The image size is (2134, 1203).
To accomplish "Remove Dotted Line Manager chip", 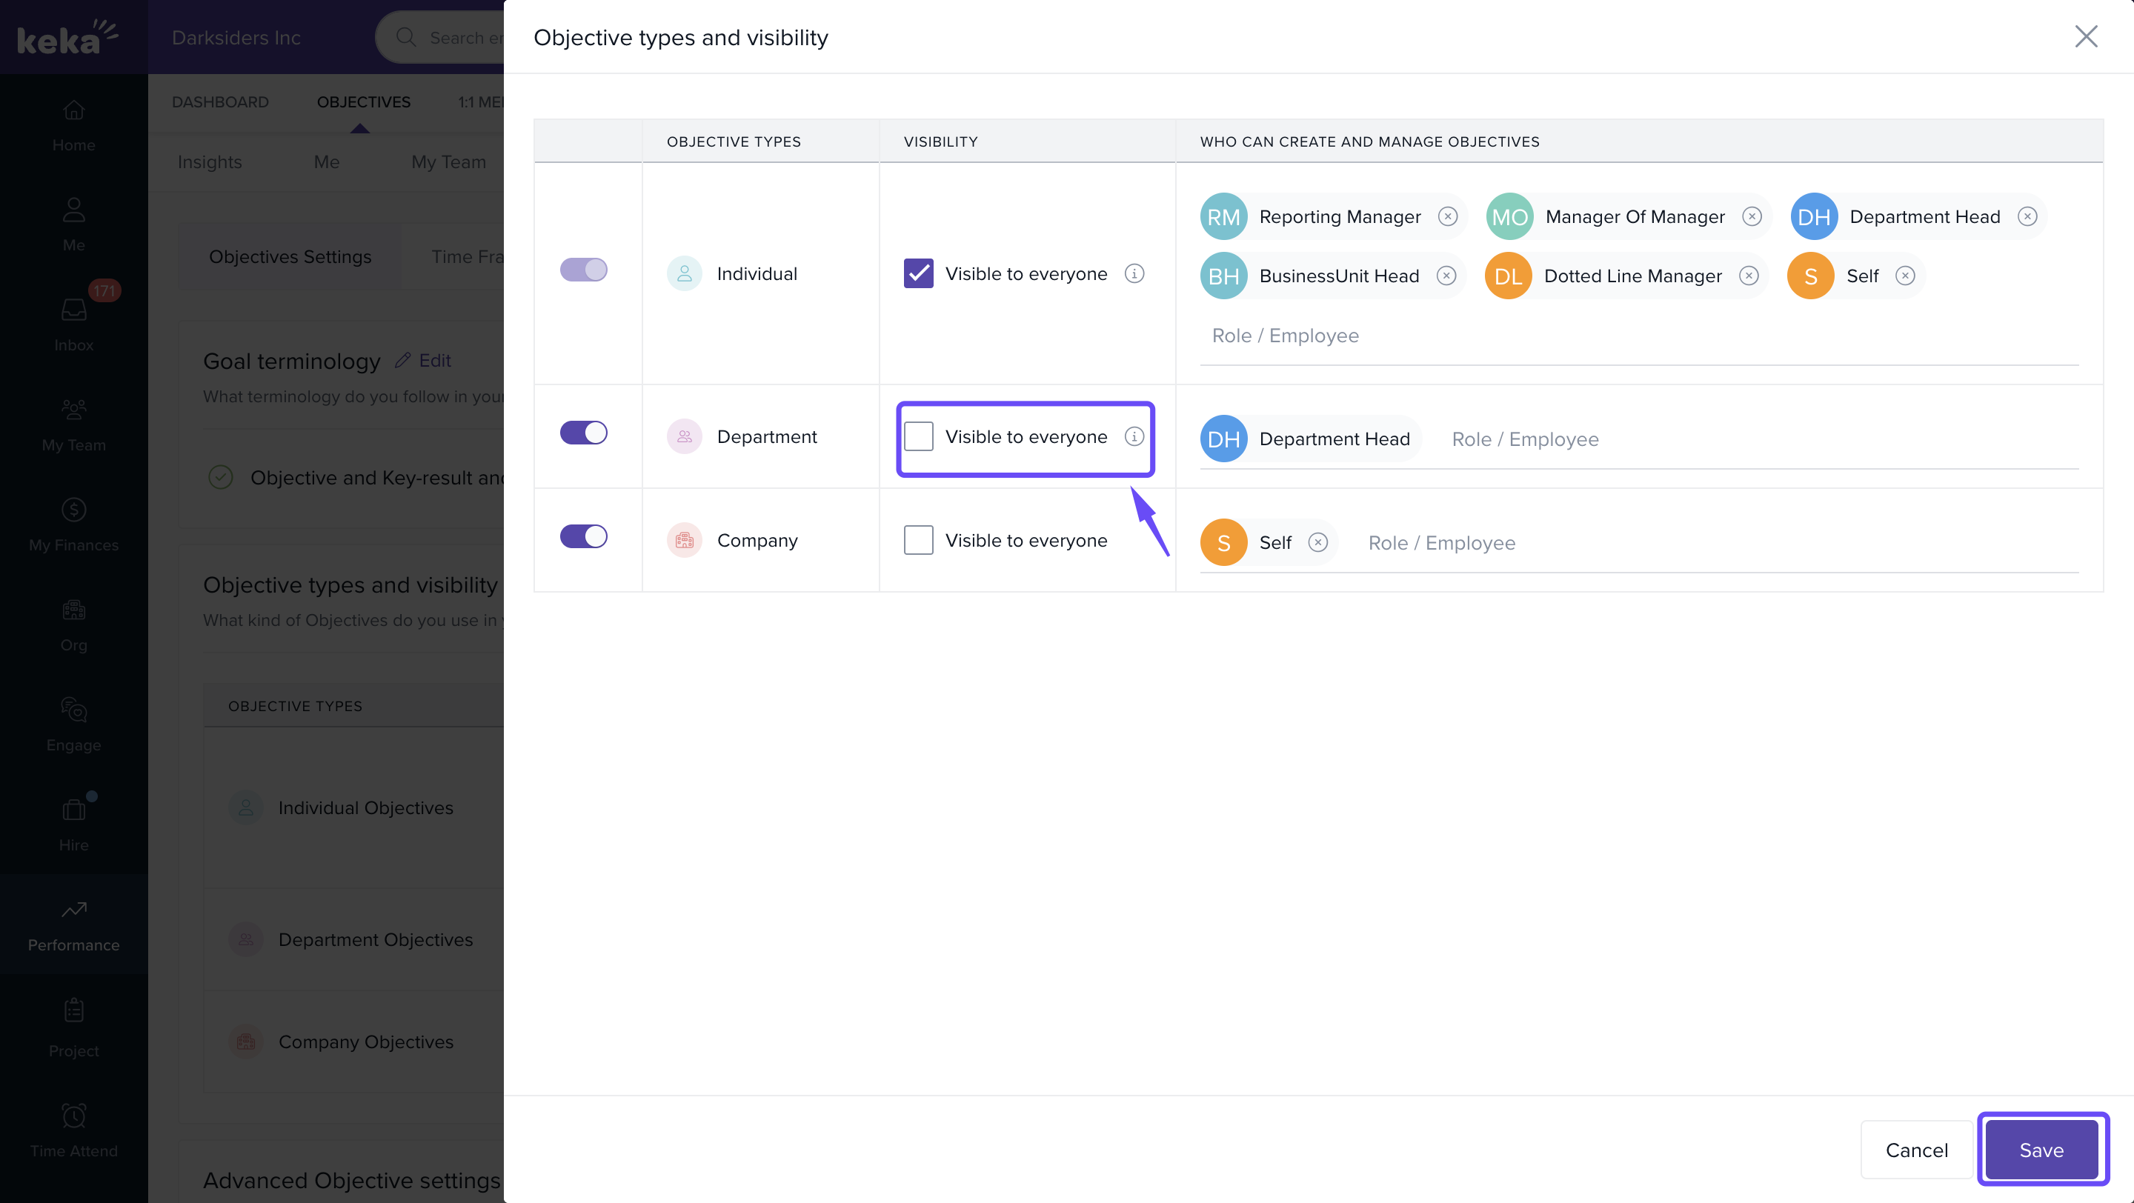I will tap(1748, 276).
